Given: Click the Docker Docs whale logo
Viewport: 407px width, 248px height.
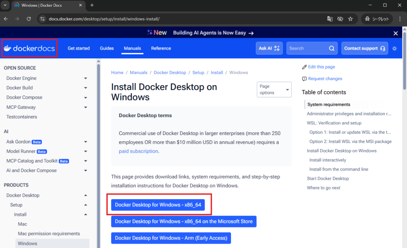Looking at the screenshot, I should (29, 48).
